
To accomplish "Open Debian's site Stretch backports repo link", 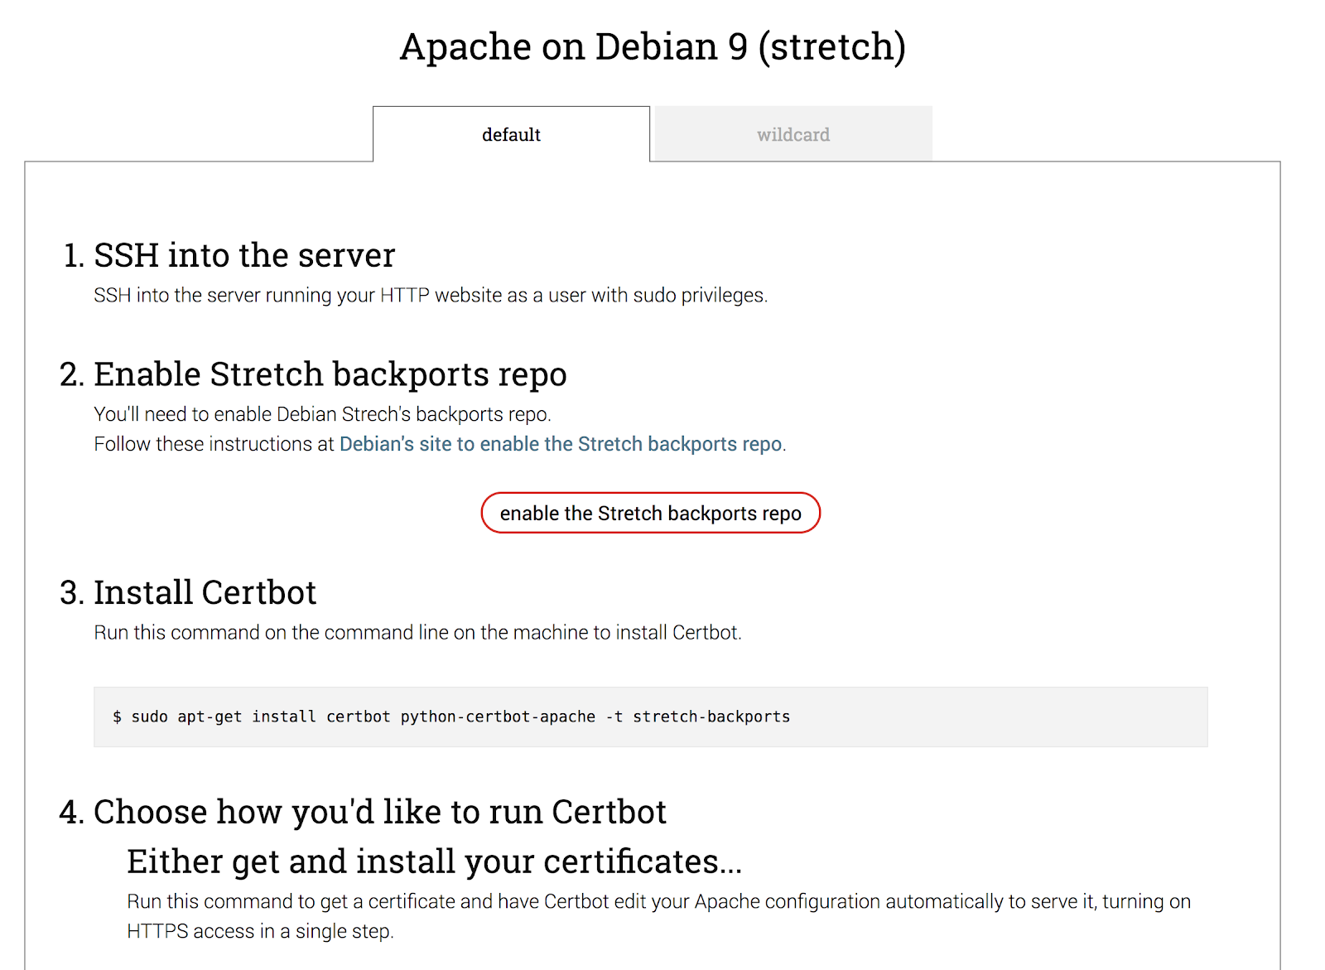I will (561, 444).
